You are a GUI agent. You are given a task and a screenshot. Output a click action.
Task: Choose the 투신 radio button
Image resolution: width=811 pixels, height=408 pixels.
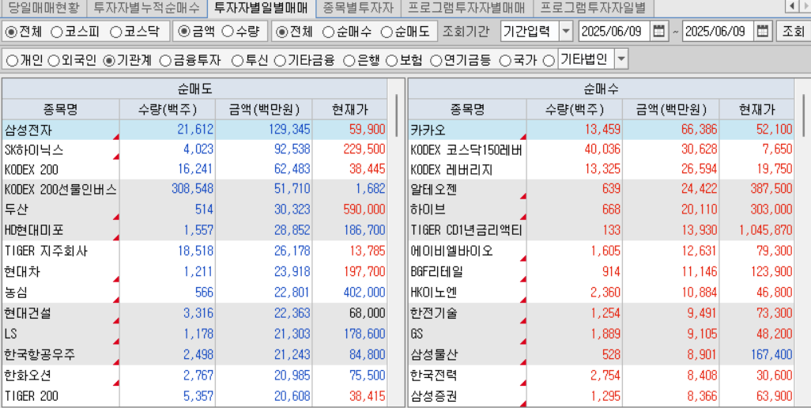point(237,61)
